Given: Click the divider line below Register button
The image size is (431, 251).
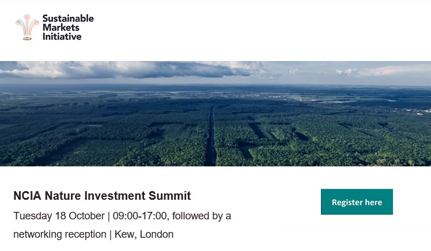Looking at the screenshot, I should (356, 227).
